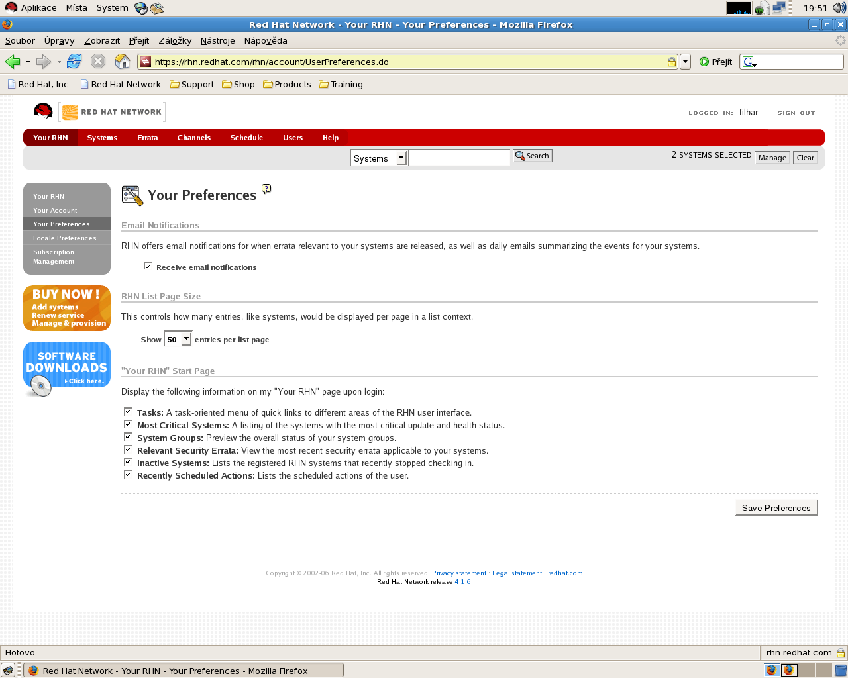The width and height of the screenshot is (848, 678).
Task: Toggle Receive email notifications checkbox
Action: 148,266
